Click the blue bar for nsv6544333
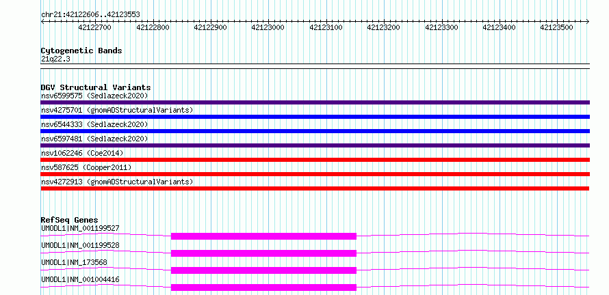Image resolution: width=609 pixels, height=295 pixels. [x=315, y=131]
